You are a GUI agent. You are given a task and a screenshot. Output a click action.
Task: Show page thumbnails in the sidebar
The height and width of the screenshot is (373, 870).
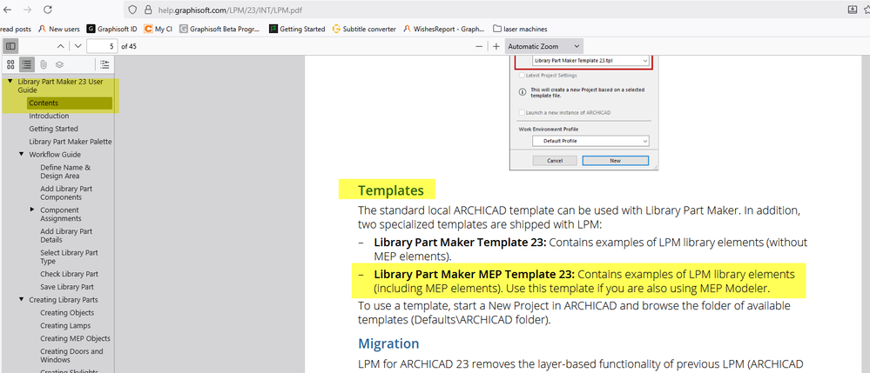tap(10, 64)
